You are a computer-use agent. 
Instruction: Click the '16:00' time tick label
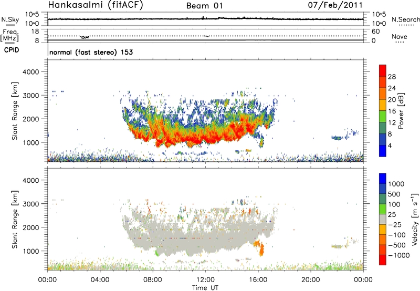(258, 280)
